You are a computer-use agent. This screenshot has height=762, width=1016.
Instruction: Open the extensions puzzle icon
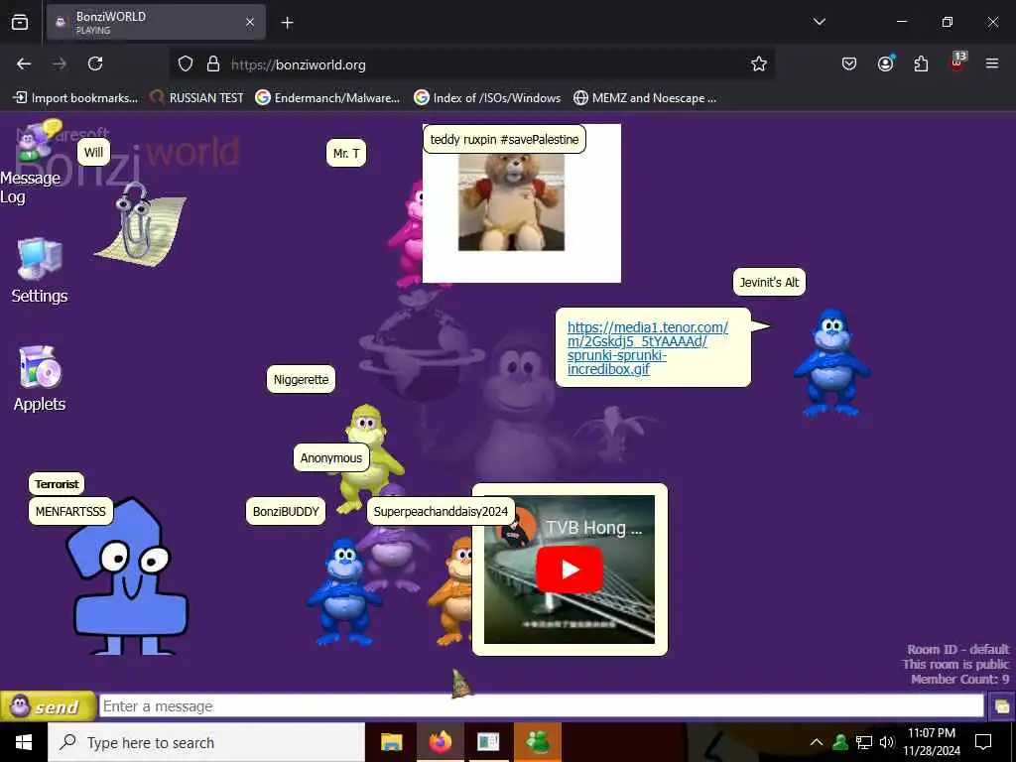921,63
